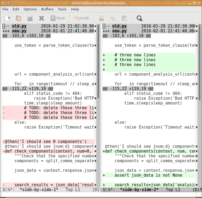
Task: Click the removed line "@then('I should see 0 components')"
Action: [48, 142]
